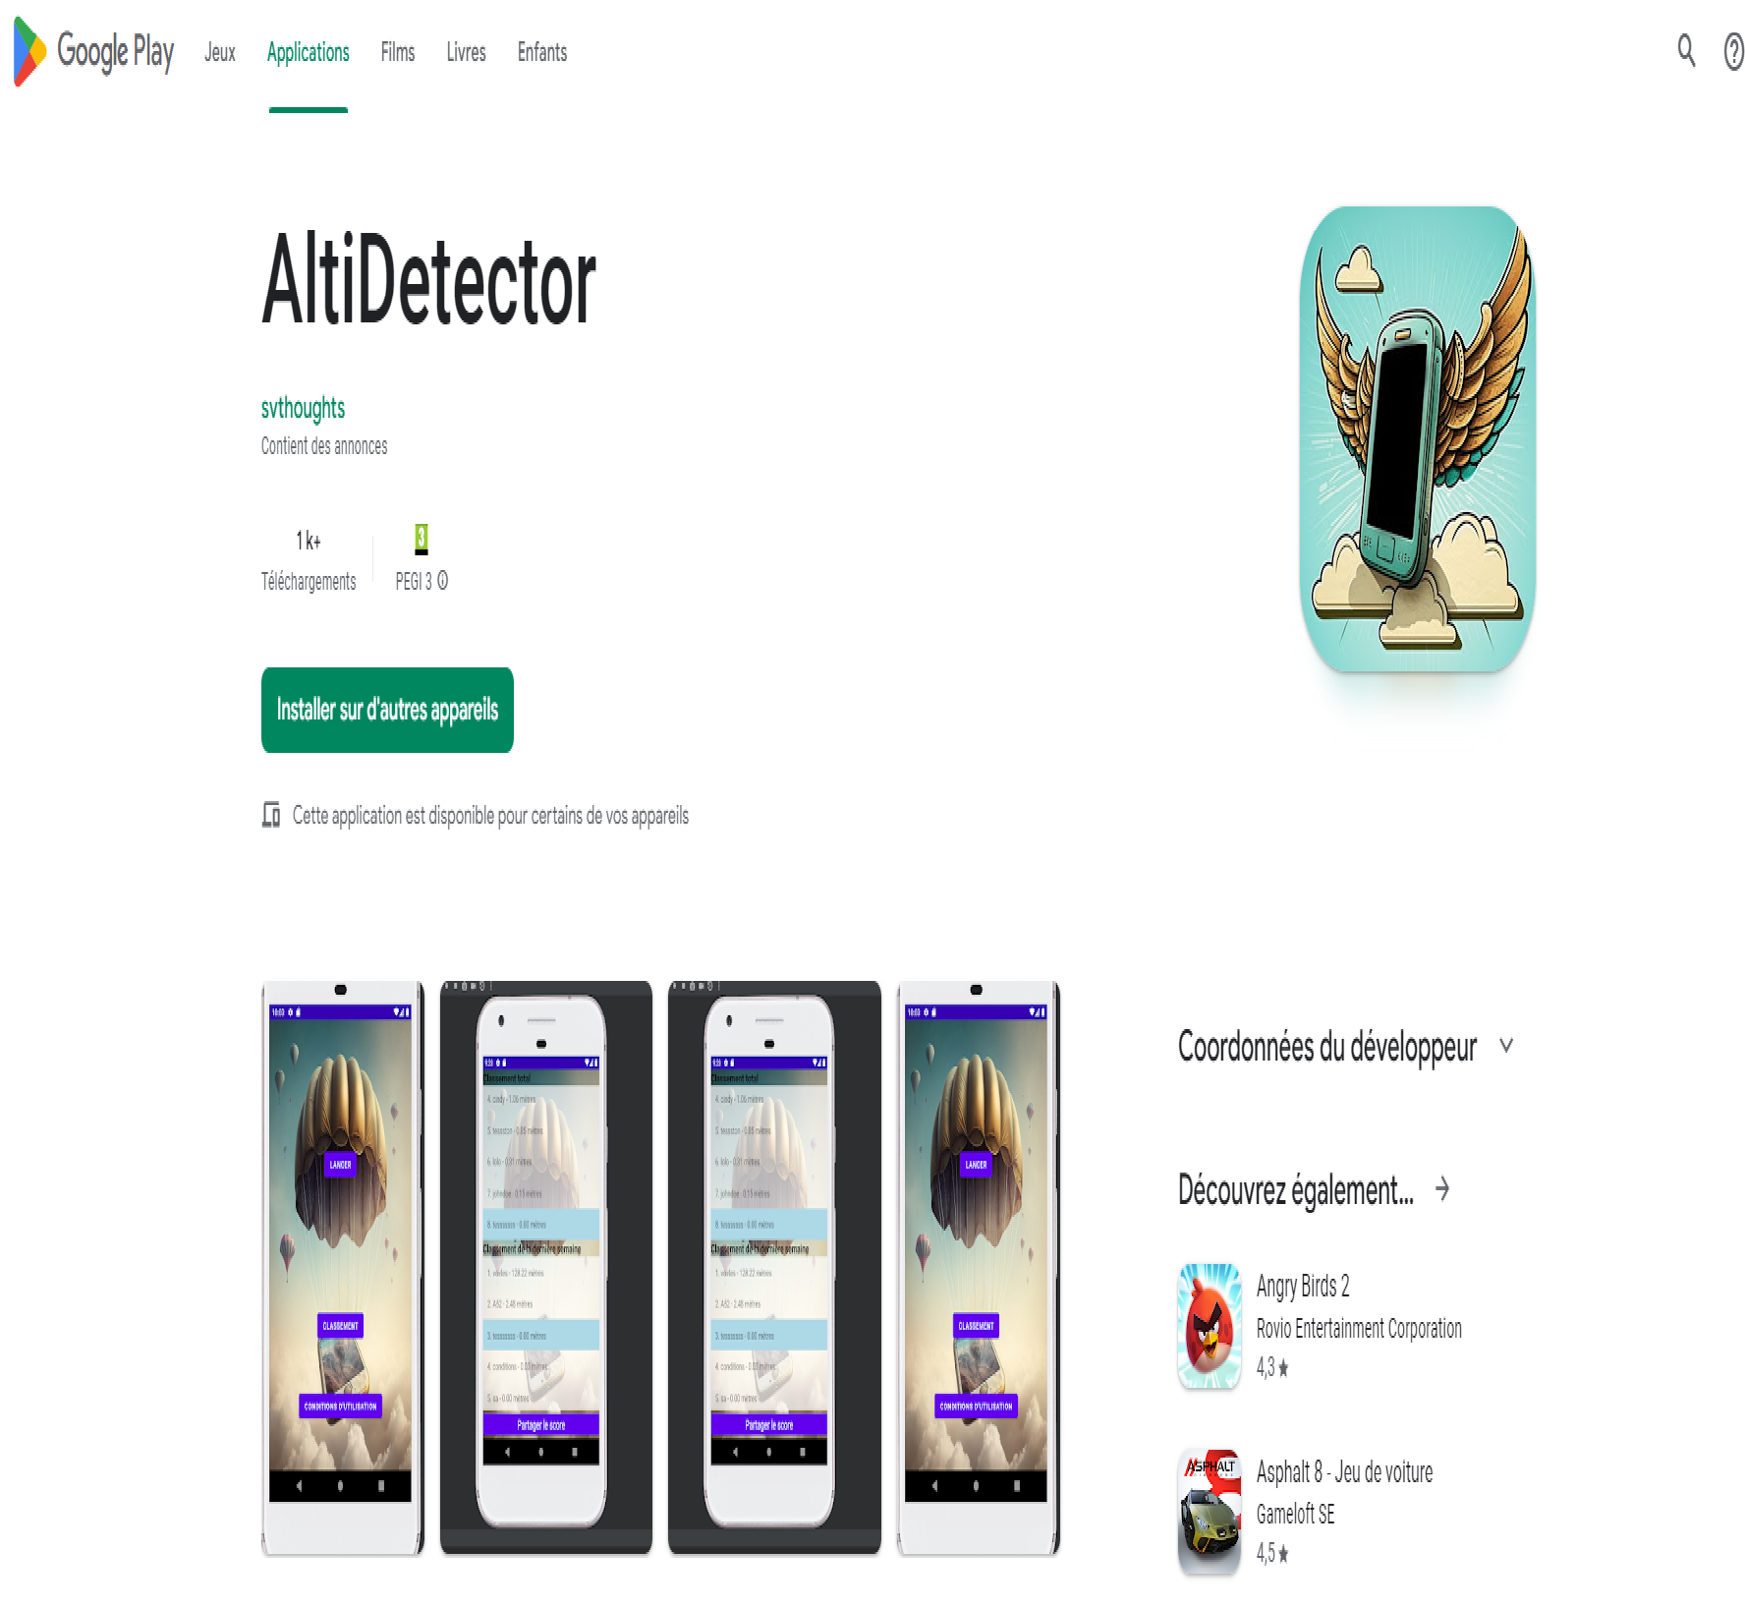Switch to the Enfants tab

tap(542, 52)
